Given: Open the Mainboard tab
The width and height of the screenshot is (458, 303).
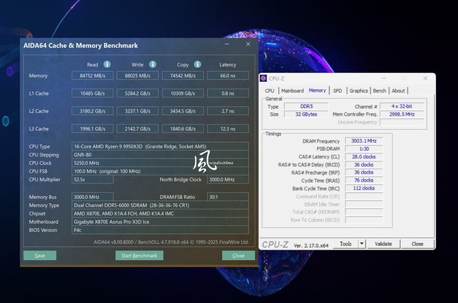Looking at the screenshot, I should pyautogui.click(x=292, y=91).
